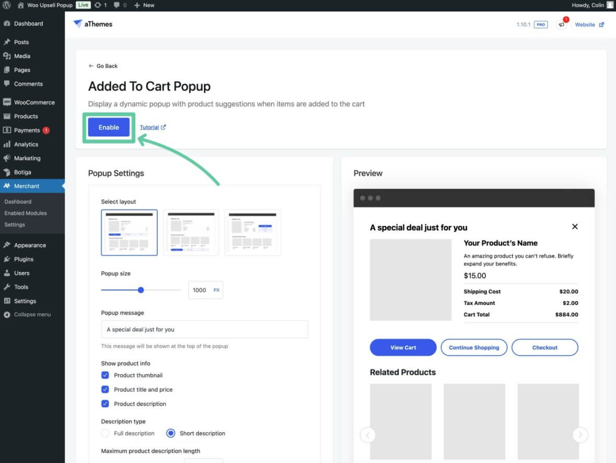Click the Popup size slider handle
The image size is (616, 463).
tap(141, 290)
